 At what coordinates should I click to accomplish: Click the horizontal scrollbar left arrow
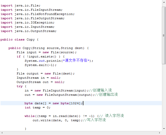2,133
